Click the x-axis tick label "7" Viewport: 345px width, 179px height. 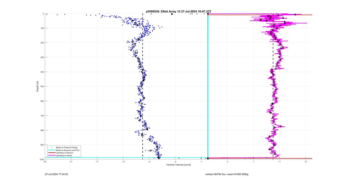[x=254, y=162]
